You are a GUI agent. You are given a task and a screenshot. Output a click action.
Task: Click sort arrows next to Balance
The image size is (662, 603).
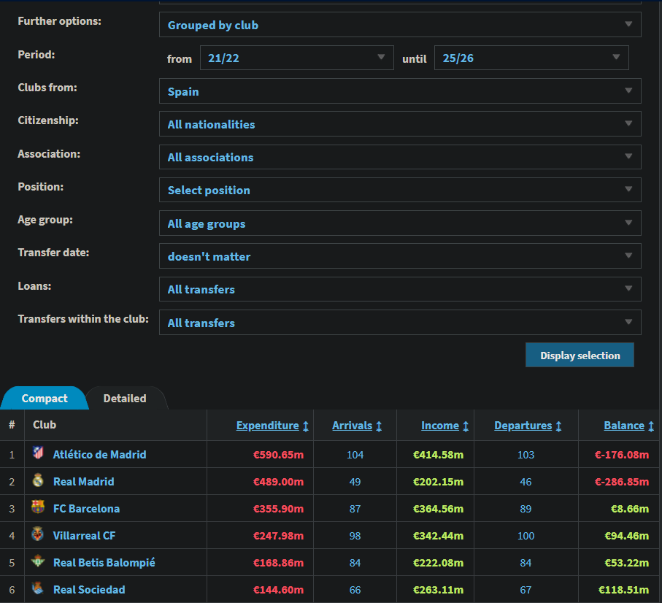[651, 426]
